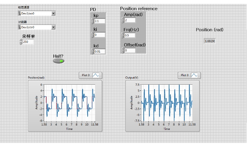Click the Output graph's Plot 0 line icon
Image resolution: width=247 pixels, height=144 pixels.
click(194, 75)
